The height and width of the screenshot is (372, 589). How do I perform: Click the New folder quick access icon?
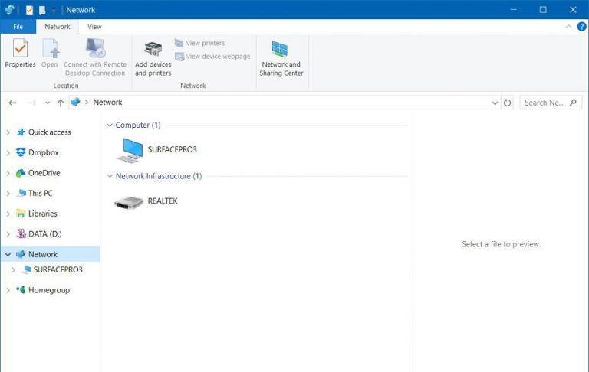point(42,10)
